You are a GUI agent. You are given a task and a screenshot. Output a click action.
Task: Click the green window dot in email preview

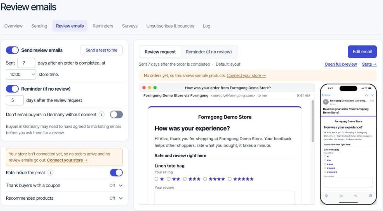tap(155, 88)
